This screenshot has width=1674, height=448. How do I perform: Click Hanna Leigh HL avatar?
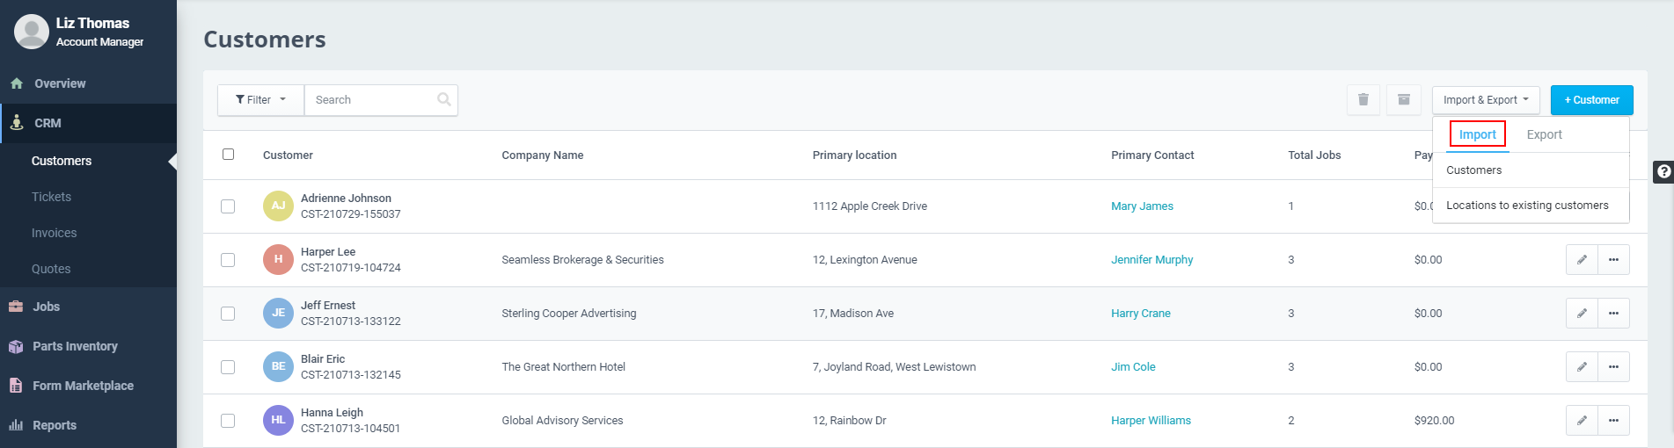point(278,420)
